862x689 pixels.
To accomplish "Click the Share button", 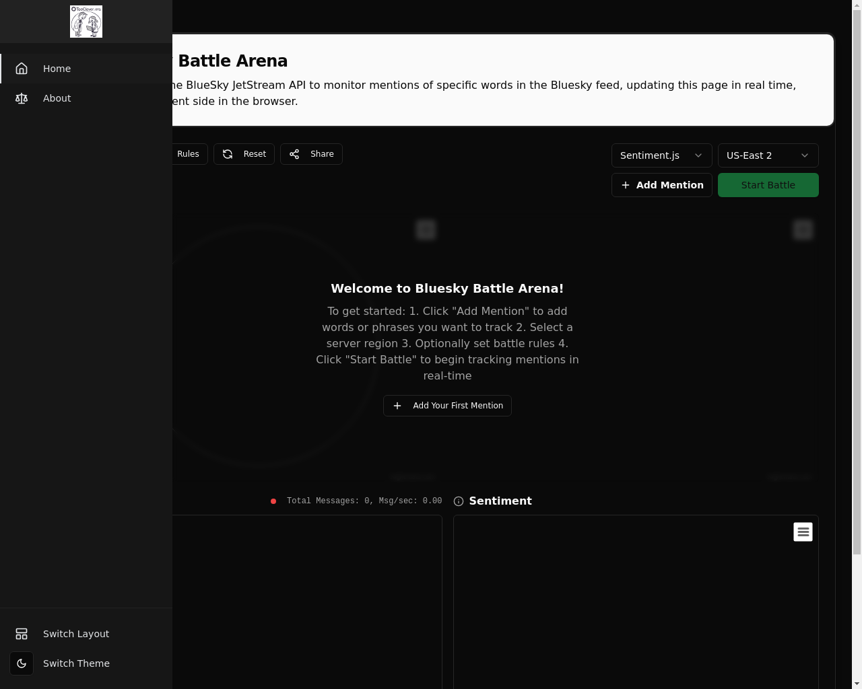I will click(x=311, y=154).
